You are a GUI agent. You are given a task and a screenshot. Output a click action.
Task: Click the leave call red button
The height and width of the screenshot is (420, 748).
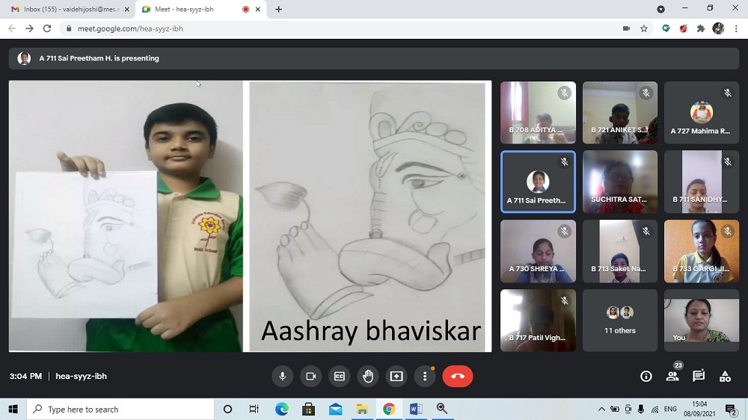click(458, 376)
